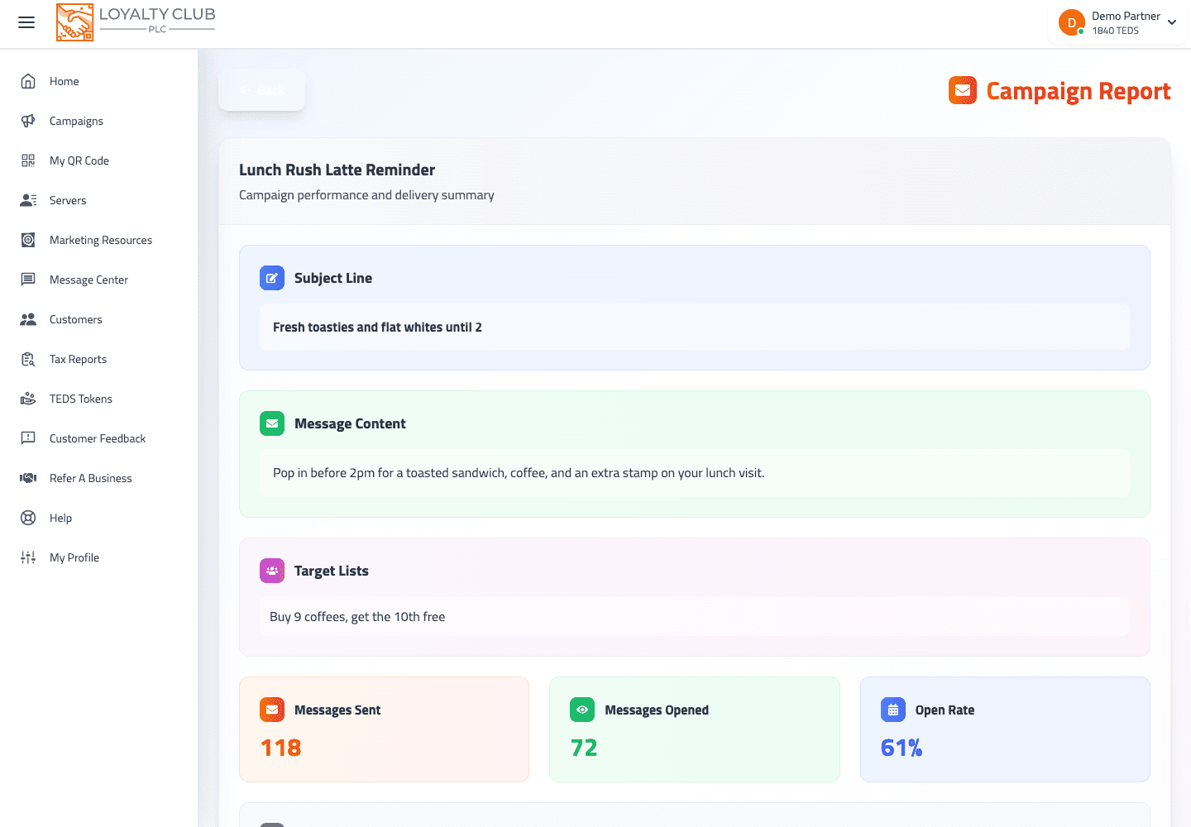Click the Demo Partner avatar

1072,22
